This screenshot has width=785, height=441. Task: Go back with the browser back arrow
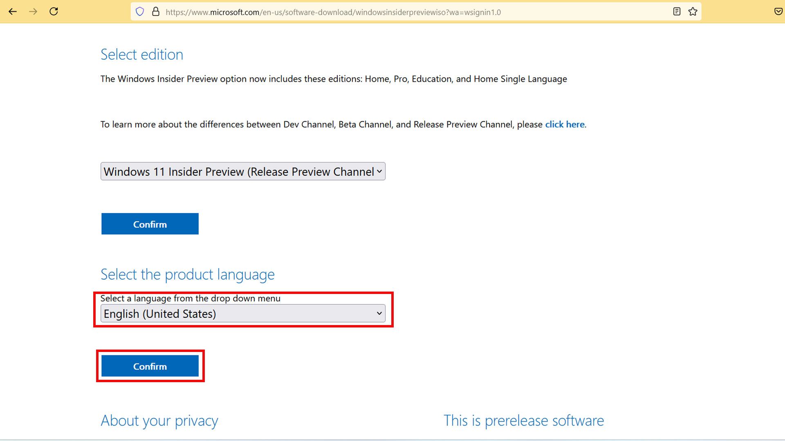[x=13, y=12]
